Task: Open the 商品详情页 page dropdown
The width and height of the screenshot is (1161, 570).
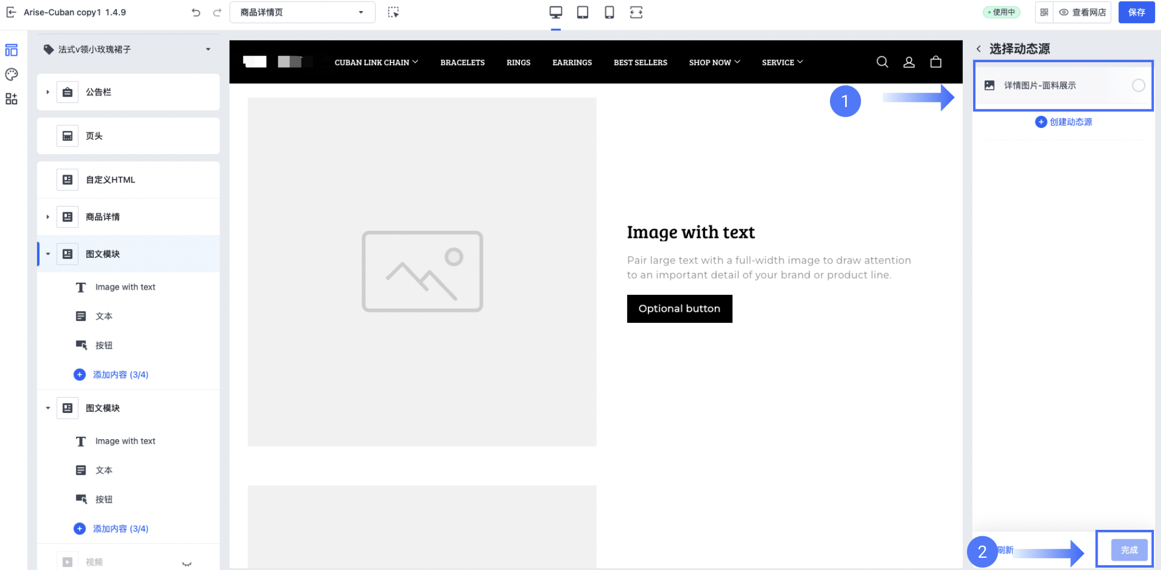Action: click(302, 12)
